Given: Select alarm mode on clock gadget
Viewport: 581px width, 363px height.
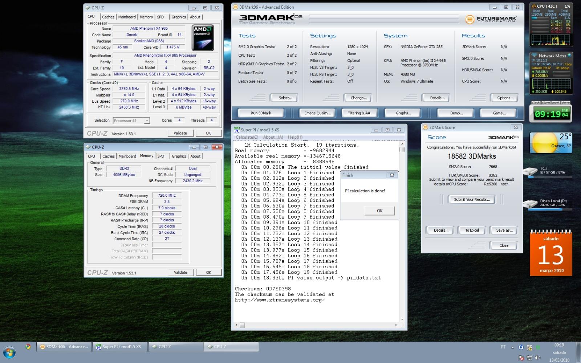Looking at the screenshot, I should (546, 103).
